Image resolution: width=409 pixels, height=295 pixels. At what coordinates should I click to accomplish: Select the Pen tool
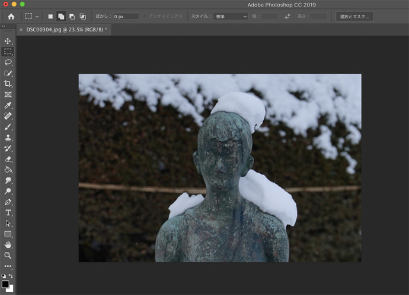coord(8,202)
